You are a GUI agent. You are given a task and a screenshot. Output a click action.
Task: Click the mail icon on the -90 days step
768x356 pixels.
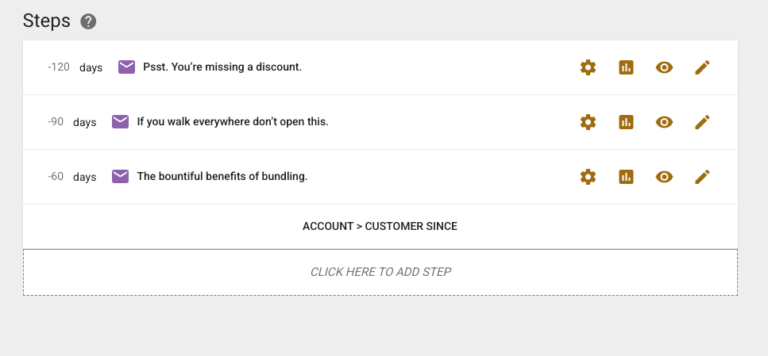(x=121, y=122)
